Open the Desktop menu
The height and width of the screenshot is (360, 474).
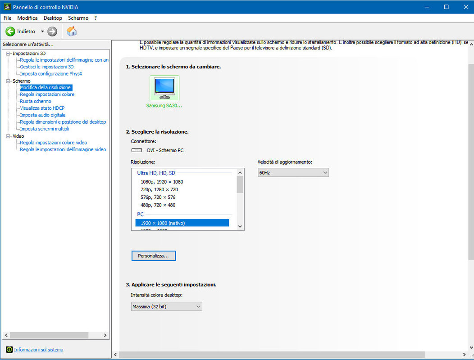[x=53, y=18]
